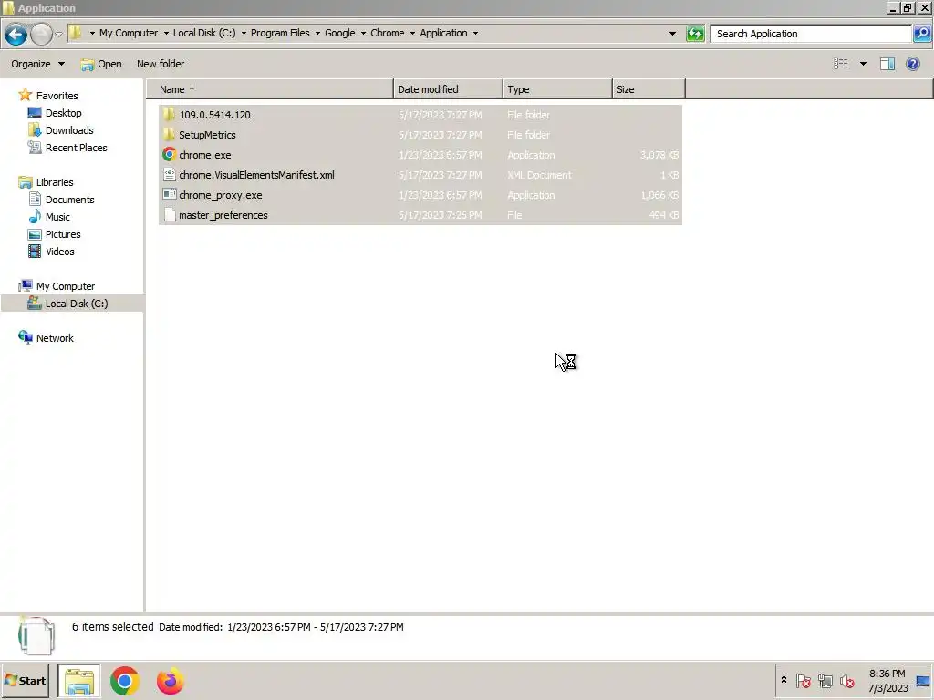Image resolution: width=934 pixels, height=700 pixels.
Task: Open the Pictures library
Action: pyautogui.click(x=63, y=234)
